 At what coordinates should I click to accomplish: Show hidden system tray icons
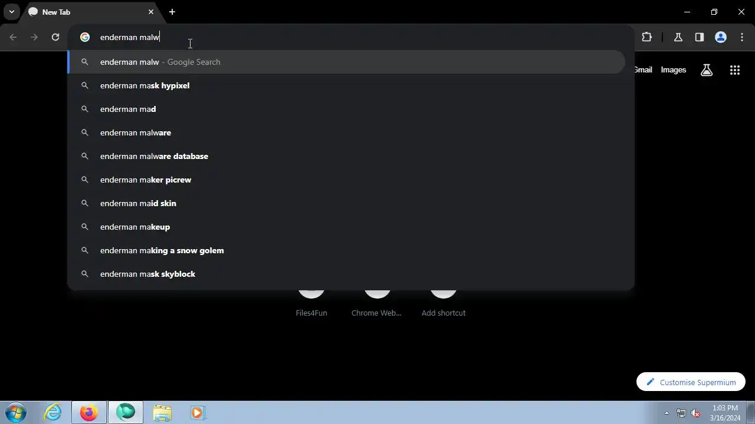click(667, 413)
